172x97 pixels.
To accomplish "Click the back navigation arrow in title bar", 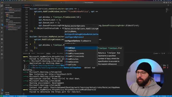I will coord(61,2).
